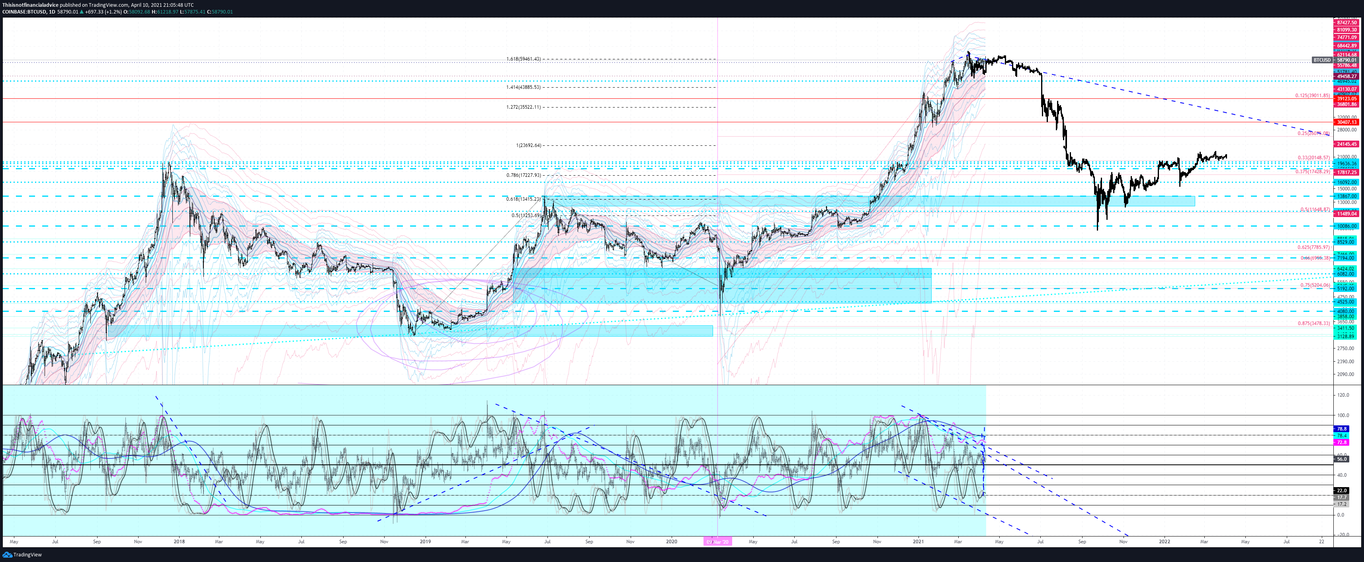Select the cyan 13867.00 price label
This screenshot has height=562, width=1364.
click(1346, 196)
